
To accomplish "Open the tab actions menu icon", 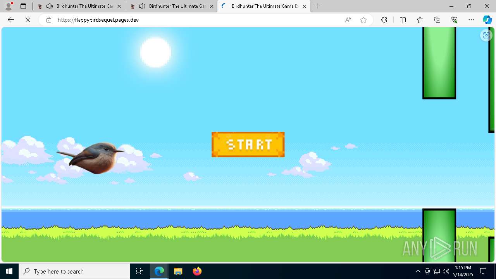I will (x=23, y=6).
